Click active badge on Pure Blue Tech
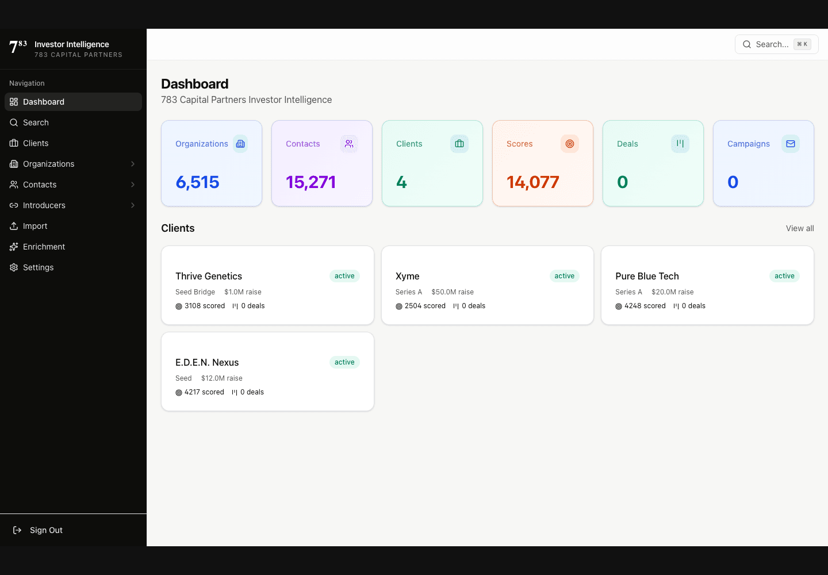 pyautogui.click(x=784, y=276)
